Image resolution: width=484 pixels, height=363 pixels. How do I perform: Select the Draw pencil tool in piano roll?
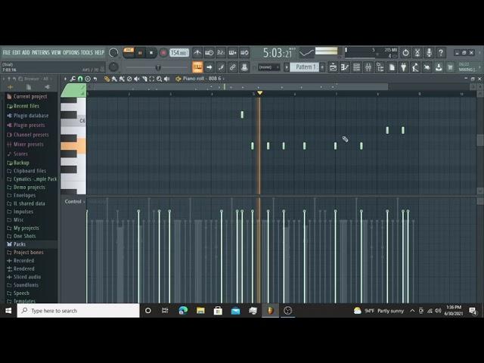(107, 79)
